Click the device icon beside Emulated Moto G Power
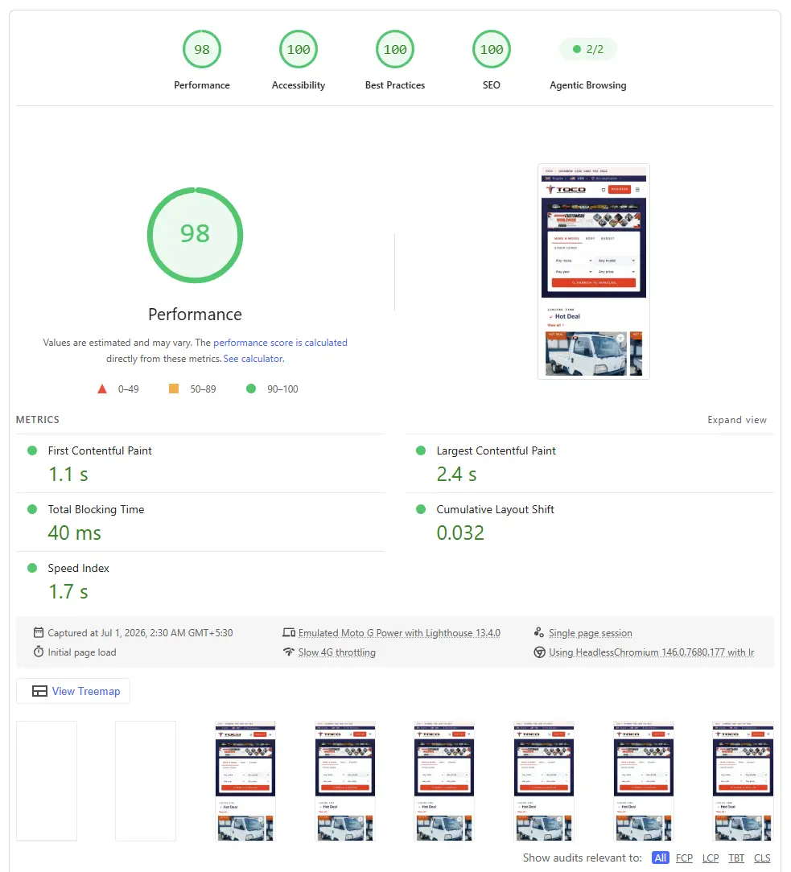791x872 pixels. (x=289, y=632)
